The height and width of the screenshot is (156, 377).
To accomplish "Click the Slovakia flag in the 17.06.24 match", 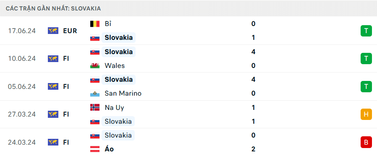I will (95, 38).
